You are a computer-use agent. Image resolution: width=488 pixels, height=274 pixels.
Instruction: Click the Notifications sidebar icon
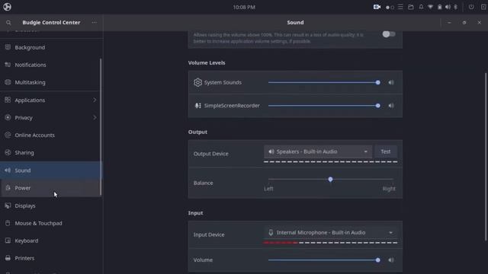click(x=8, y=65)
